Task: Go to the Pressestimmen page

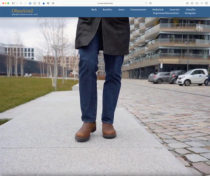Action: pos(138,10)
